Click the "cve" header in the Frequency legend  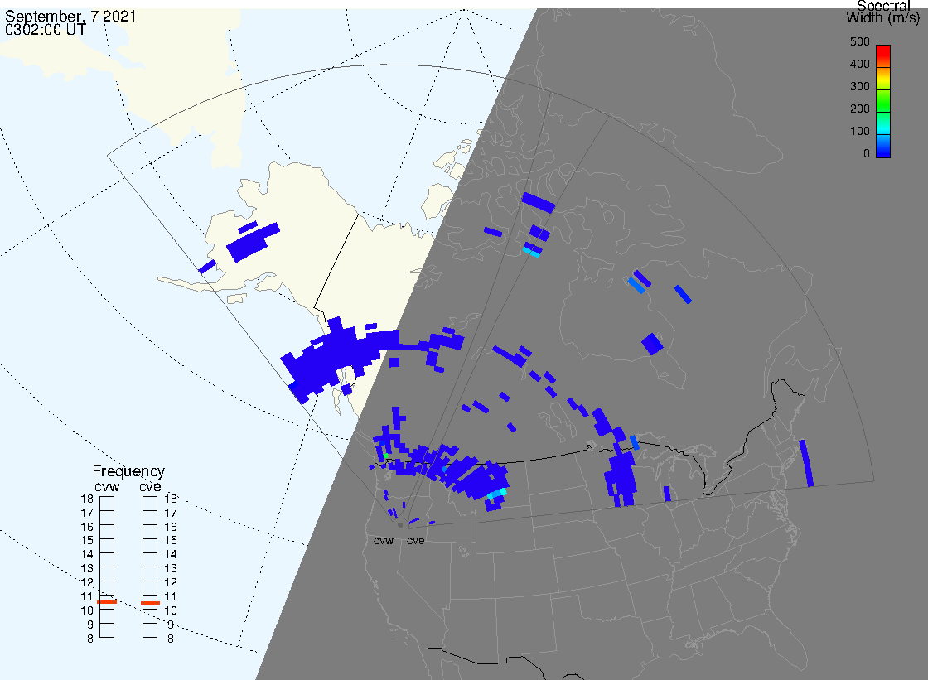[x=150, y=486]
